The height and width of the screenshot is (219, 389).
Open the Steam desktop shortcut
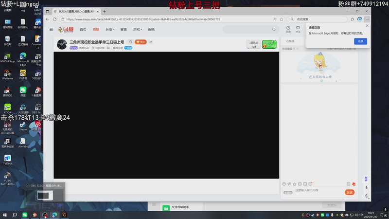click(23, 126)
